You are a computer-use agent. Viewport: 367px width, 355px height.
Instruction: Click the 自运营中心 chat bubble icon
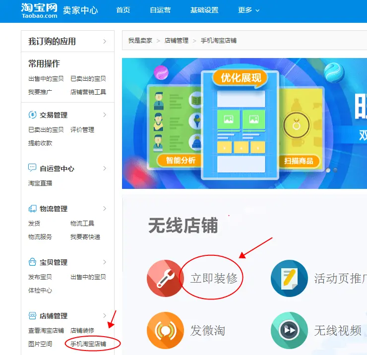tap(32, 168)
